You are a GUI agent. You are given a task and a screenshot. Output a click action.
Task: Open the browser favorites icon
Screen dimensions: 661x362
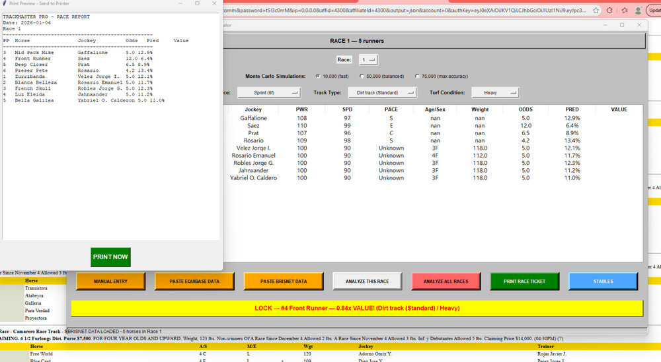[x=624, y=11]
